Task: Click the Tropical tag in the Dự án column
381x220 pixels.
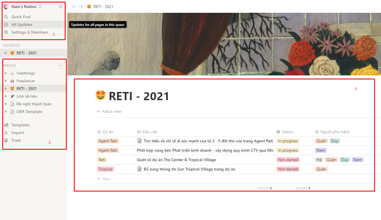Action: pyautogui.click(x=106, y=169)
